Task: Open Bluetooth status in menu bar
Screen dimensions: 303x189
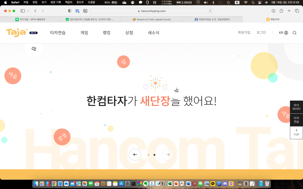Action: 213,3
